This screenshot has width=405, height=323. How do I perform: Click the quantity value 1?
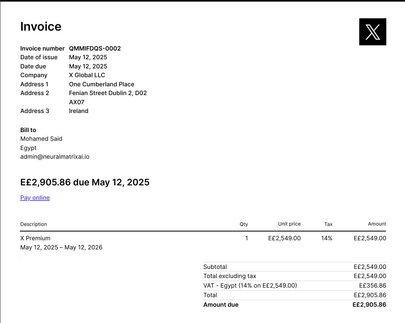coord(247,238)
